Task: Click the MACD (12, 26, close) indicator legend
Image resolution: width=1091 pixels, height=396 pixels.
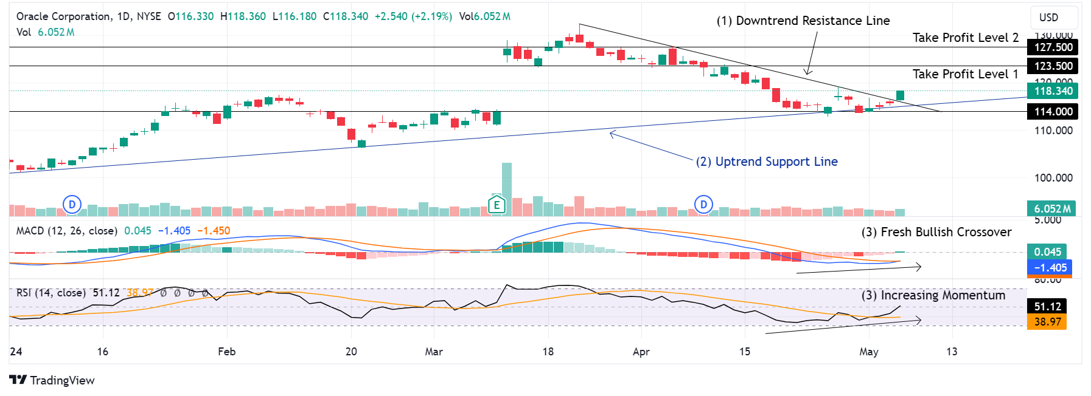Action: (67, 231)
